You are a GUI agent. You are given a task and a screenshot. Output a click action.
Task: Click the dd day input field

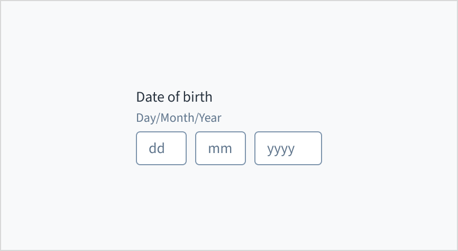pos(161,148)
